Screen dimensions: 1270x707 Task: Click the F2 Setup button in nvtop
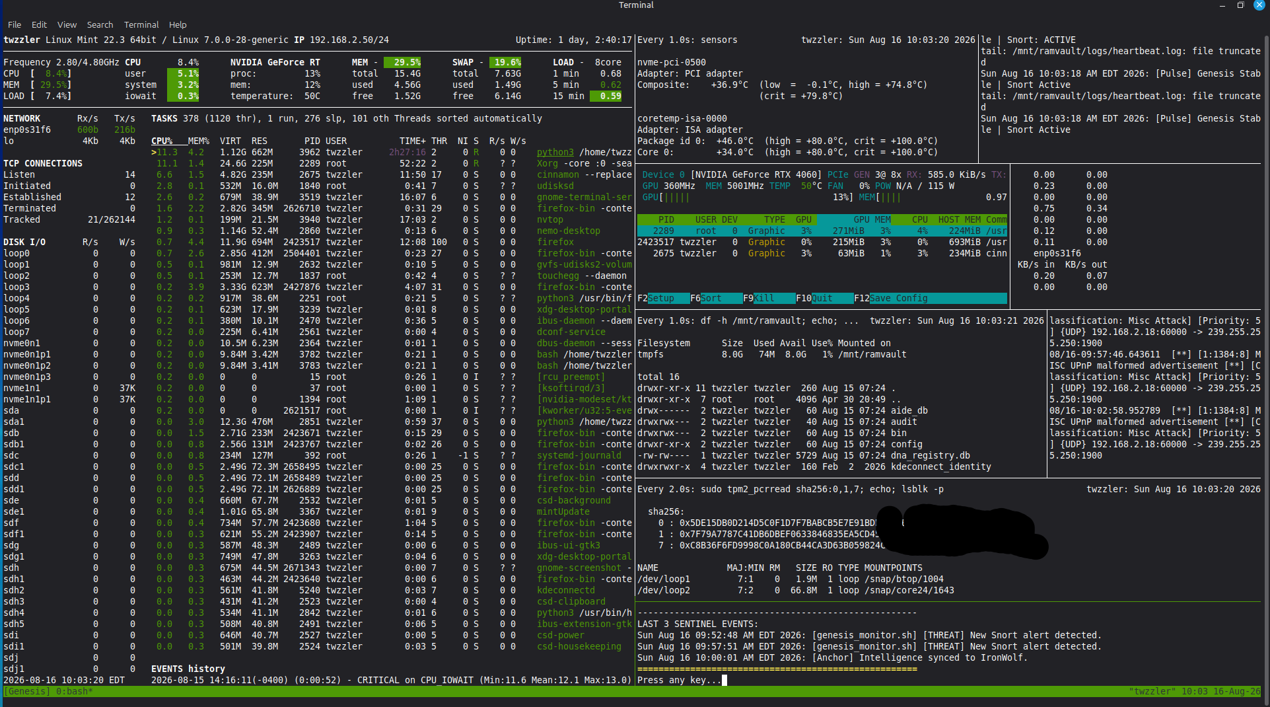click(x=663, y=298)
